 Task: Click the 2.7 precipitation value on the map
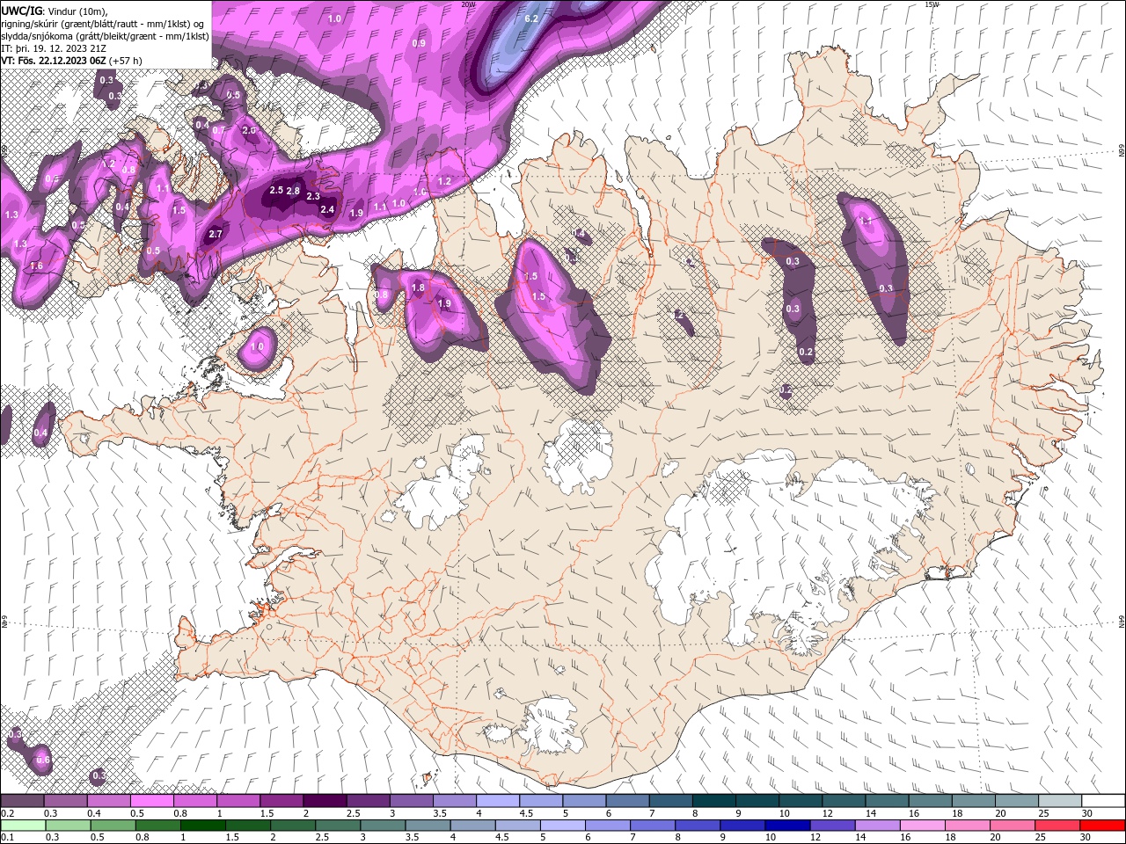pos(216,235)
